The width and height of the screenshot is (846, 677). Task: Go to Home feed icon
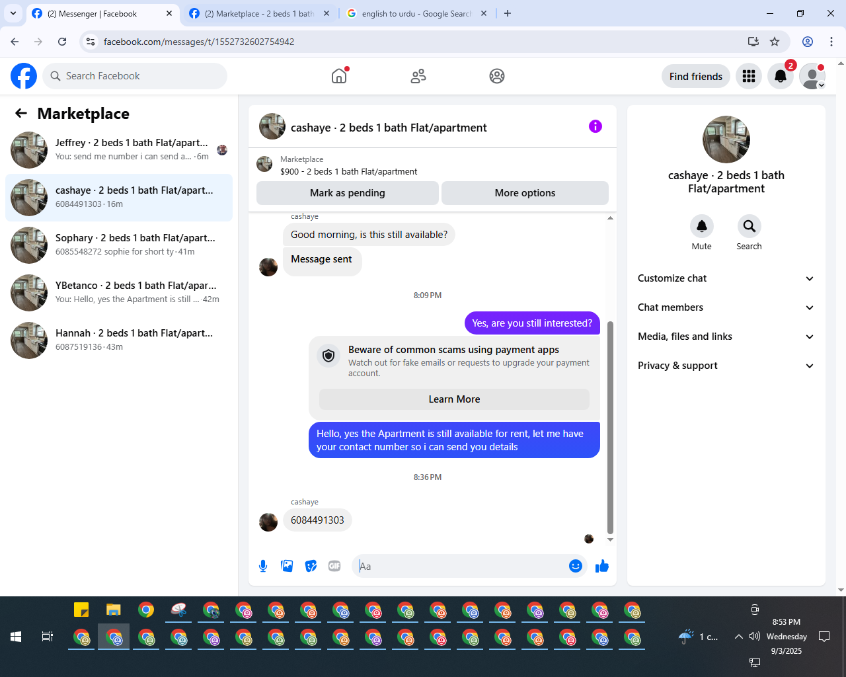(339, 76)
